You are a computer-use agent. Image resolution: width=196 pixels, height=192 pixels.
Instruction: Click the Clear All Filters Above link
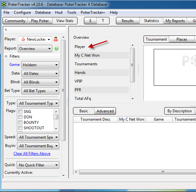coord(32,154)
